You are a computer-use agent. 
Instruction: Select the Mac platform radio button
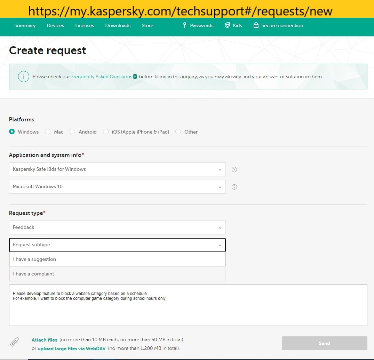pos(48,131)
